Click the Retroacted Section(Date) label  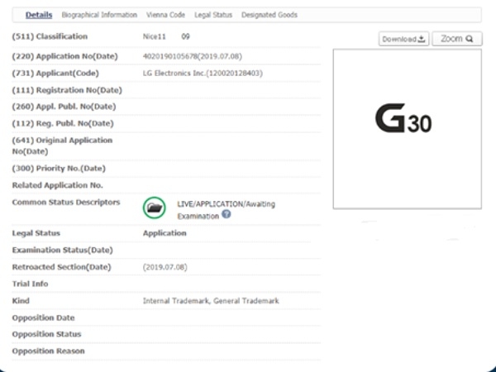[x=61, y=267]
